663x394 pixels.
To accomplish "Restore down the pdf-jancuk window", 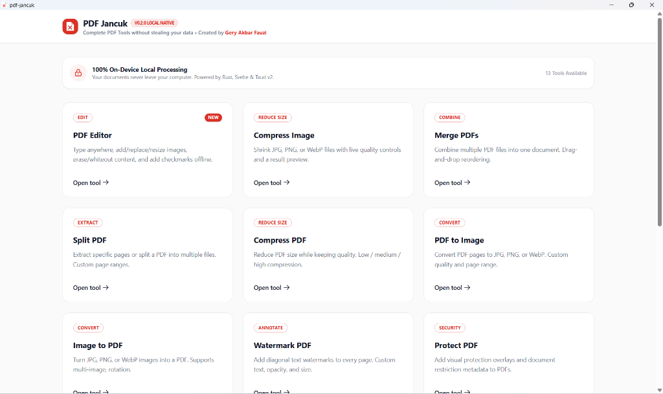I will (632, 5).
